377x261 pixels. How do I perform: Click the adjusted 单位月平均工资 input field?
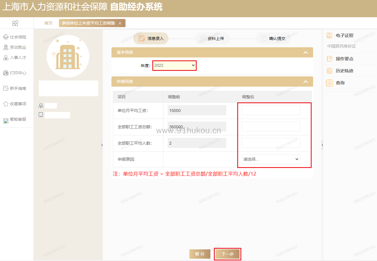[x=271, y=110]
